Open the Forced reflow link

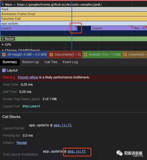click(x=28, y=77)
